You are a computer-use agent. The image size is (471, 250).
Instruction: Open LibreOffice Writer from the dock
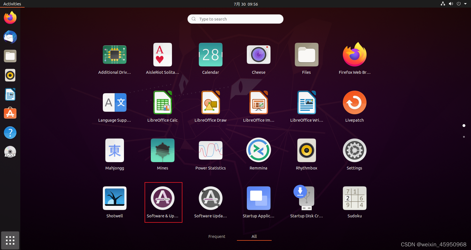pyautogui.click(x=10, y=94)
